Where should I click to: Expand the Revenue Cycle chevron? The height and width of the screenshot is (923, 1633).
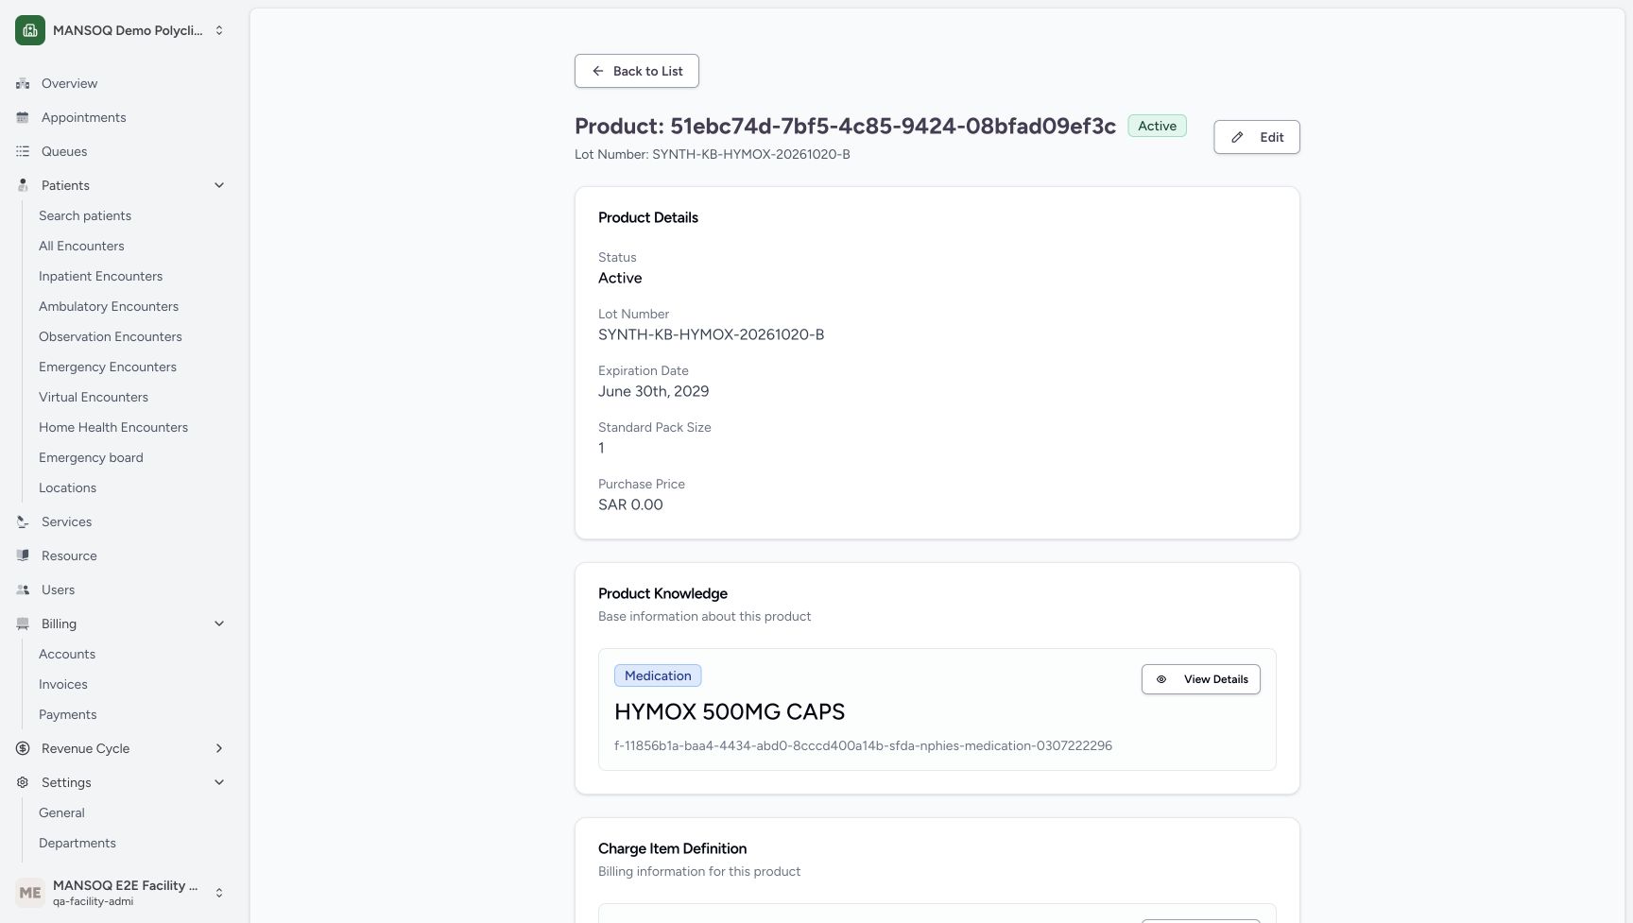click(x=219, y=748)
